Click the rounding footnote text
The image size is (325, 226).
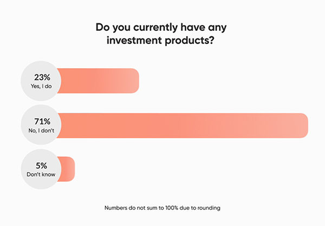click(x=162, y=208)
